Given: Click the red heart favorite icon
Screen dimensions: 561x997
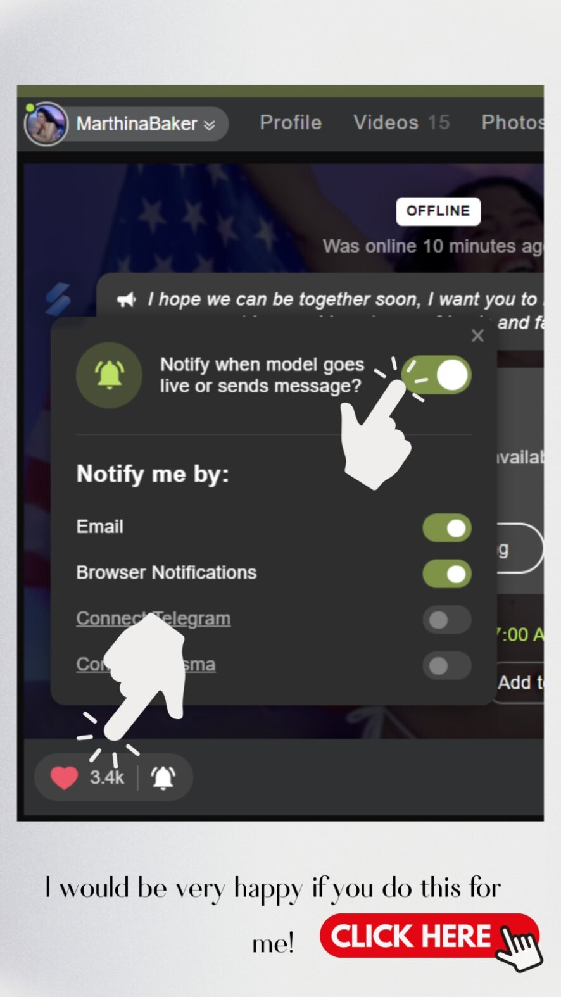Looking at the screenshot, I should (64, 777).
